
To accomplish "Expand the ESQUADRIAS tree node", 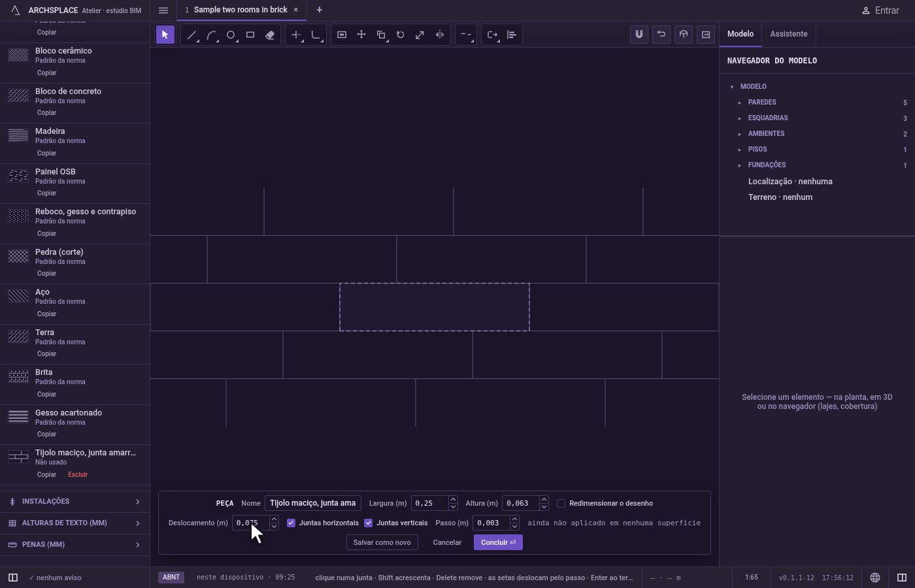I will click(740, 118).
